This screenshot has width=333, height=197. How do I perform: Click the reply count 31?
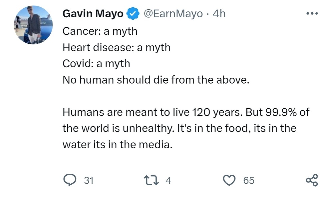click(89, 181)
